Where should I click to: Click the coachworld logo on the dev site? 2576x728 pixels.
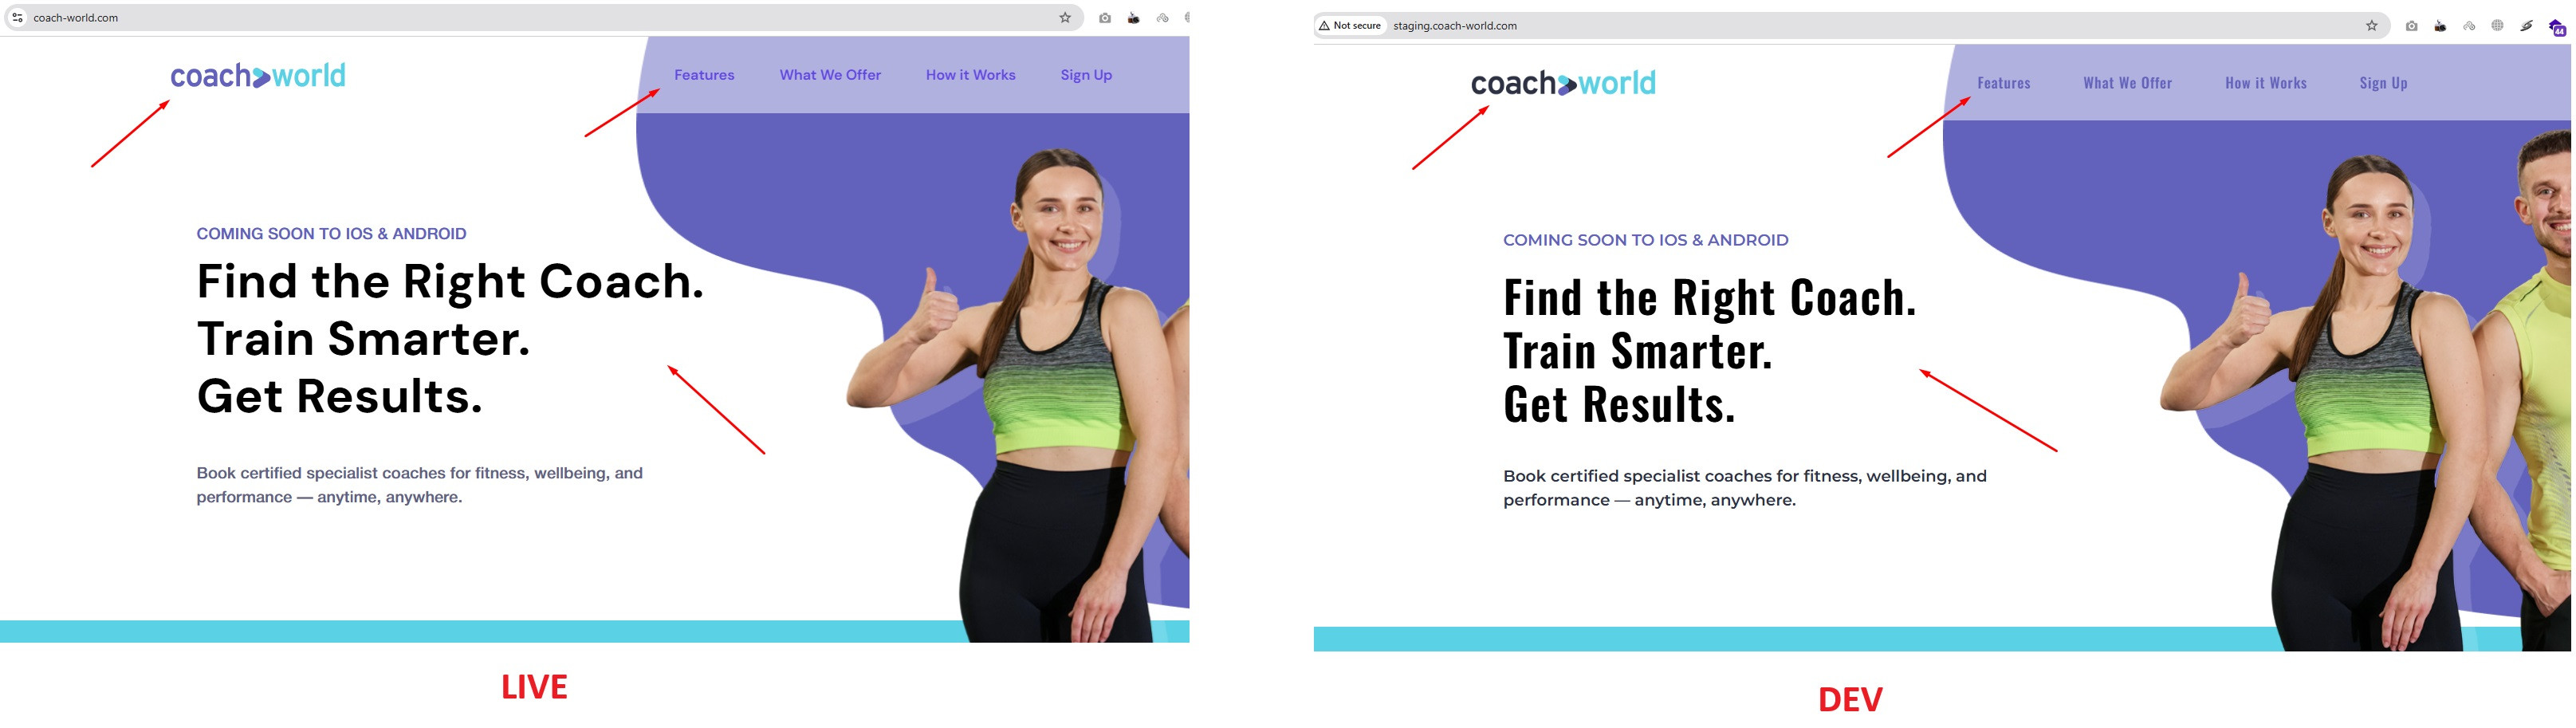coord(1563,83)
